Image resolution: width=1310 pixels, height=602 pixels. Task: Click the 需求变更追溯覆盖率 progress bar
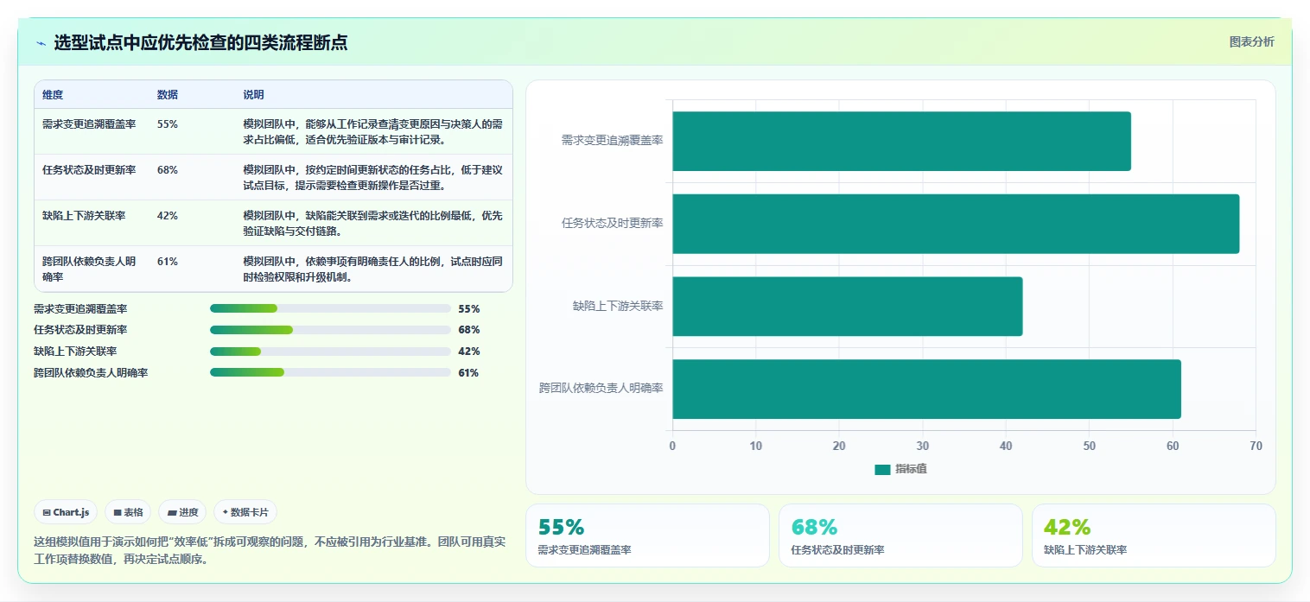click(330, 308)
